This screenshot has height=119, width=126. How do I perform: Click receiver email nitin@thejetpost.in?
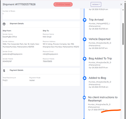(x=50, y=54)
